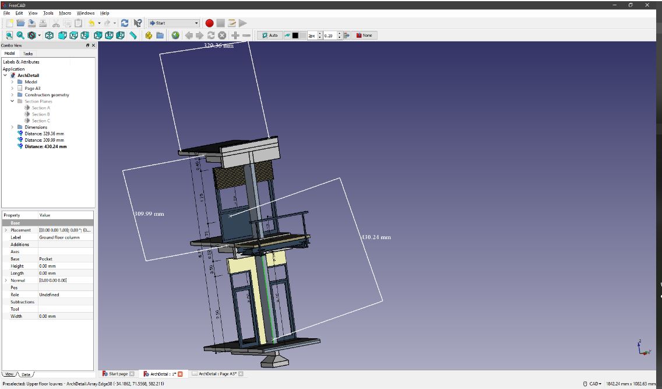Click the Measure distance ruler icon
The height and width of the screenshot is (389, 662).
pyautogui.click(x=133, y=36)
